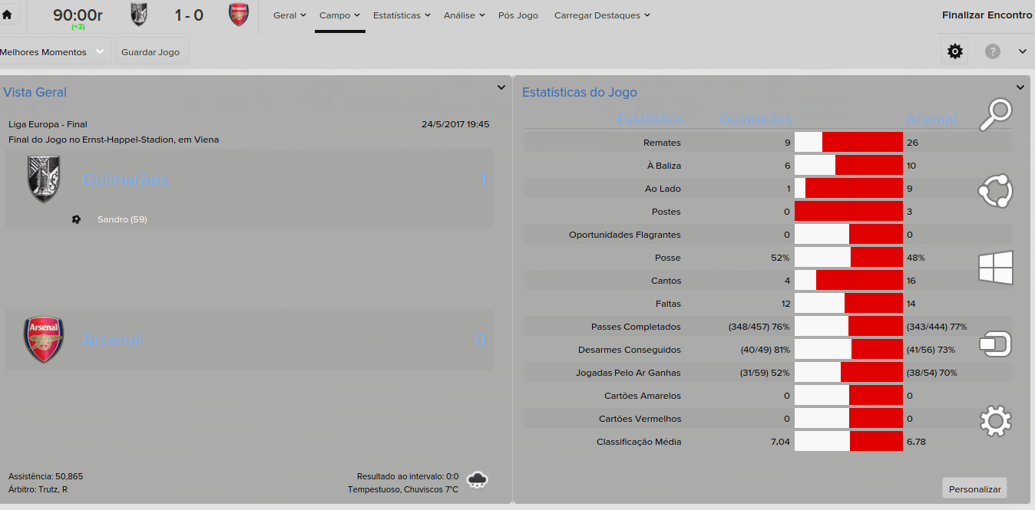Click the stormy weather cloud icon
The width and height of the screenshot is (1035, 510).
pyautogui.click(x=478, y=480)
